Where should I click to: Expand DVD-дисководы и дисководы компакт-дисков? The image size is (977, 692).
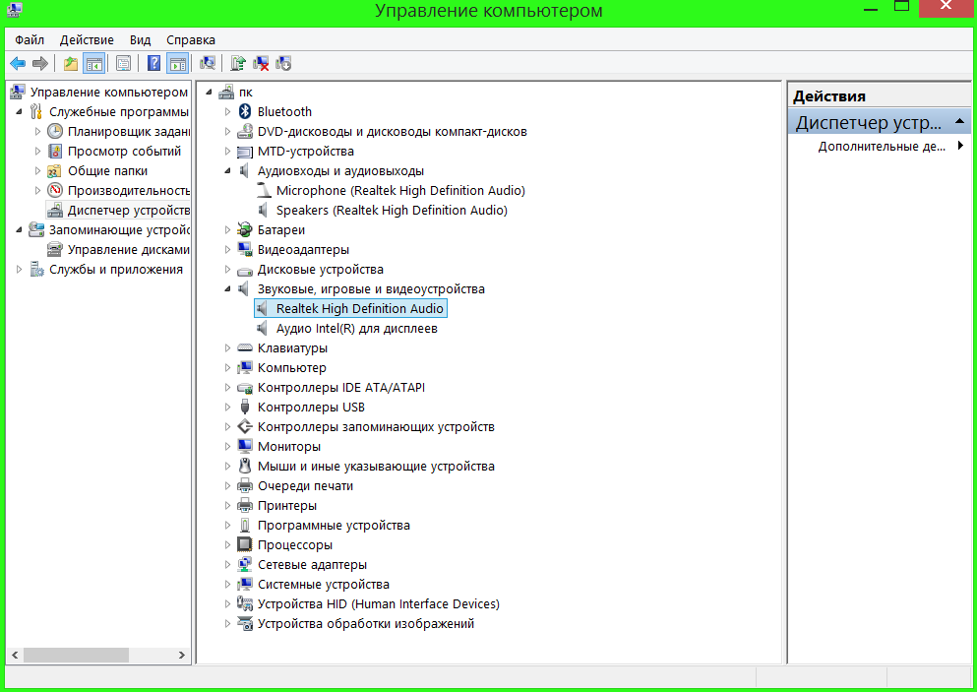tap(227, 132)
